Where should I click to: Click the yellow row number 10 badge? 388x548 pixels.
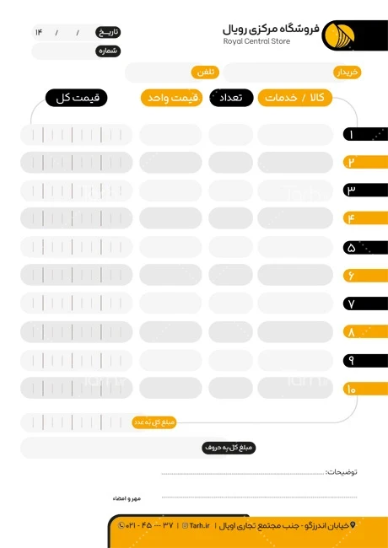tap(365, 389)
